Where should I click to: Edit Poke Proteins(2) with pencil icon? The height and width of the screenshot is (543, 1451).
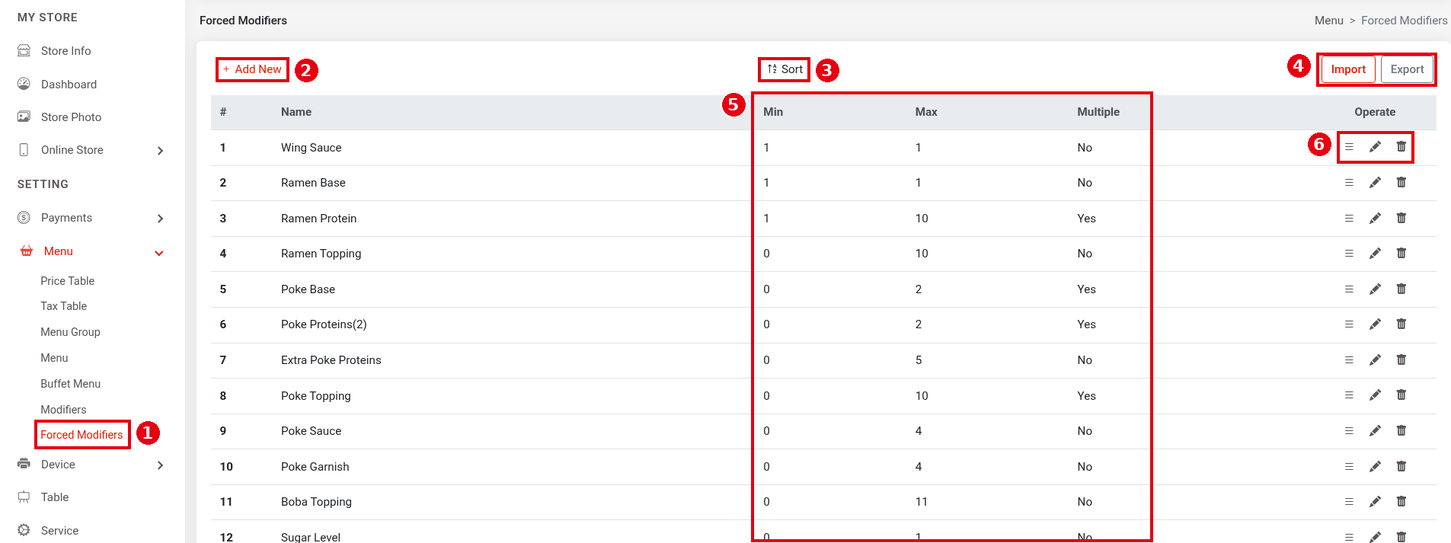[x=1375, y=324]
